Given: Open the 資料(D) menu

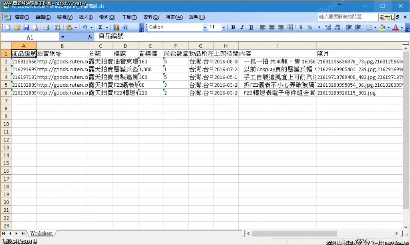Looking at the screenshot, I should (x=151, y=17).
